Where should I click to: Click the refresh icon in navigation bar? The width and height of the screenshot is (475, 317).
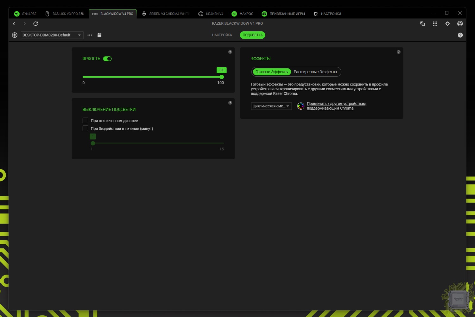point(35,24)
